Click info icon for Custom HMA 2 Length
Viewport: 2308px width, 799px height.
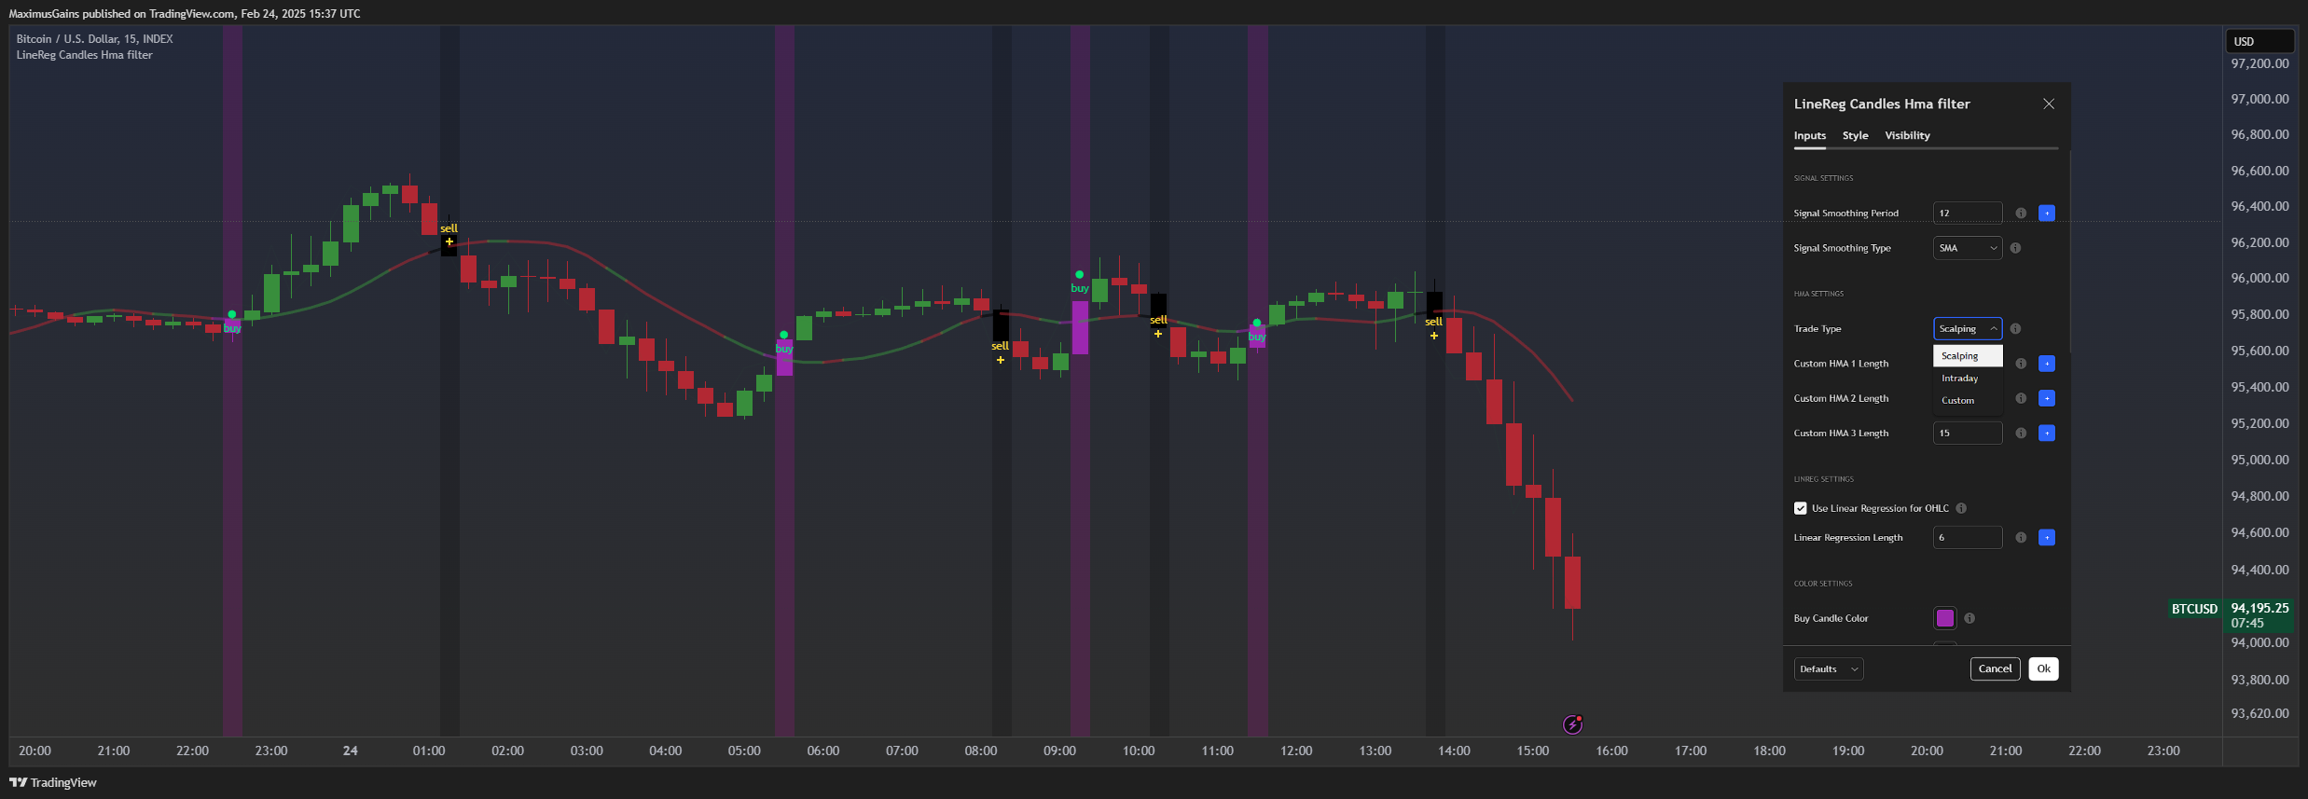pyautogui.click(x=2021, y=398)
